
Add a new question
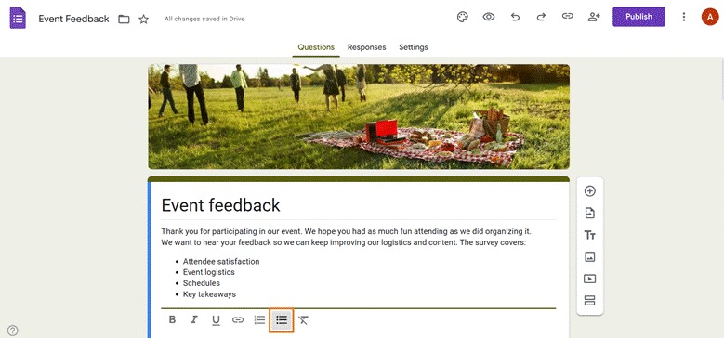pos(589,191)
